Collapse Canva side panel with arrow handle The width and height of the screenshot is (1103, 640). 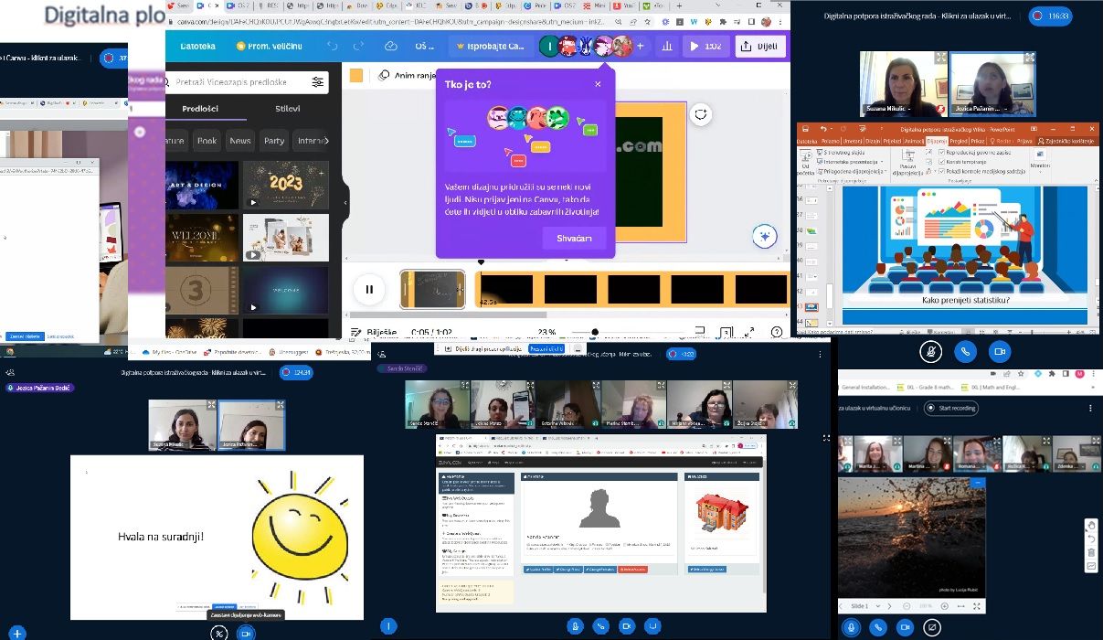click(x=345, y=203)
